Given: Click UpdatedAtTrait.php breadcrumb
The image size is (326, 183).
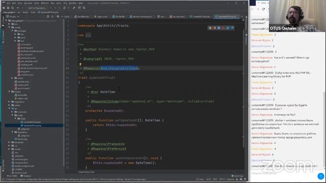Looking at the screenshot, I should coord(48,12).
